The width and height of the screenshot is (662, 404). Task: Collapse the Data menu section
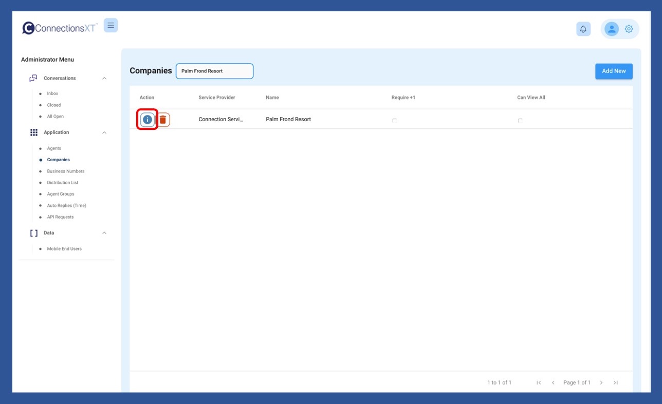(x=104, y=233)
